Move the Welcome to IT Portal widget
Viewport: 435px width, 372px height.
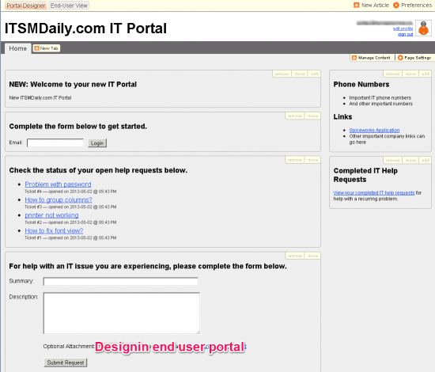[x=300, y=74]
